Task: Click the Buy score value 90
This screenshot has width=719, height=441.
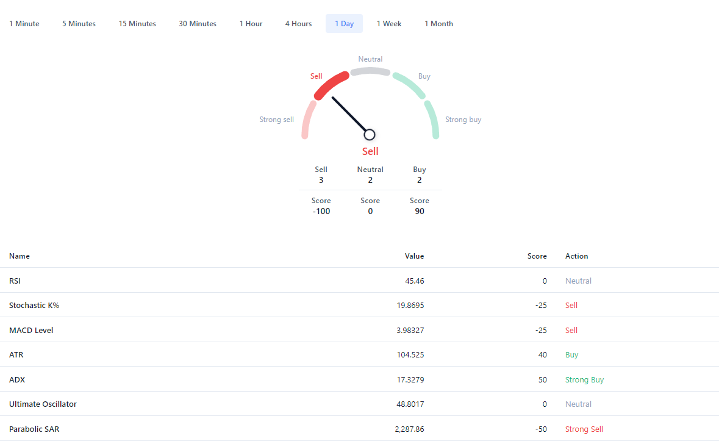Action: (x=420, y=211)
